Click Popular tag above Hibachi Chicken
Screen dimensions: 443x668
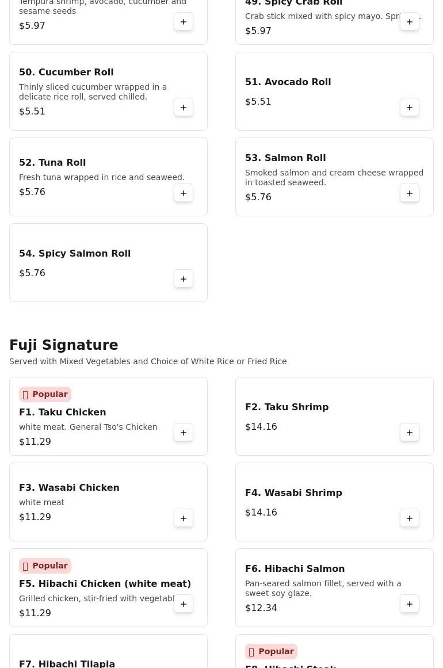[x=45, y=566]
